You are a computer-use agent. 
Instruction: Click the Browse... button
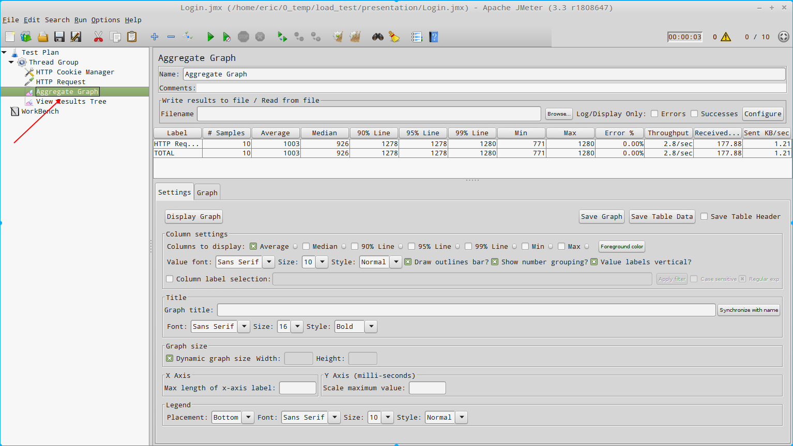[x=558, y=114]
